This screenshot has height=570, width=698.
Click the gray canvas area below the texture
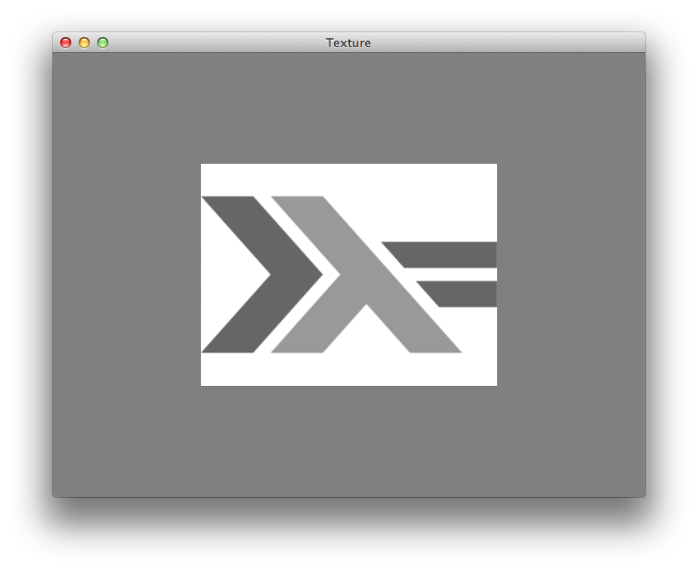348,440
